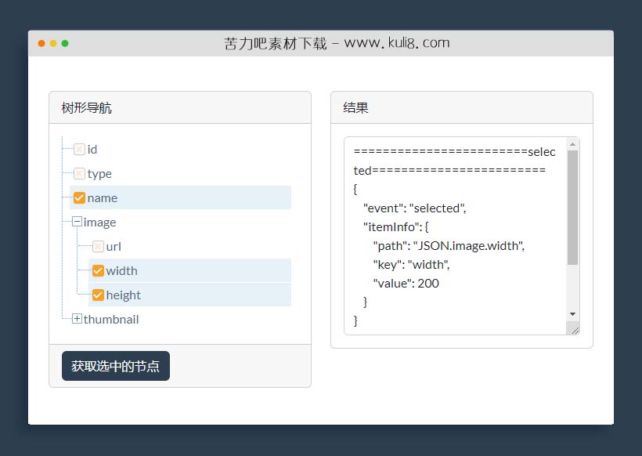Uncheck the width node checkbox
This screenshot has width=642, height=456.
tap(98, 271)
